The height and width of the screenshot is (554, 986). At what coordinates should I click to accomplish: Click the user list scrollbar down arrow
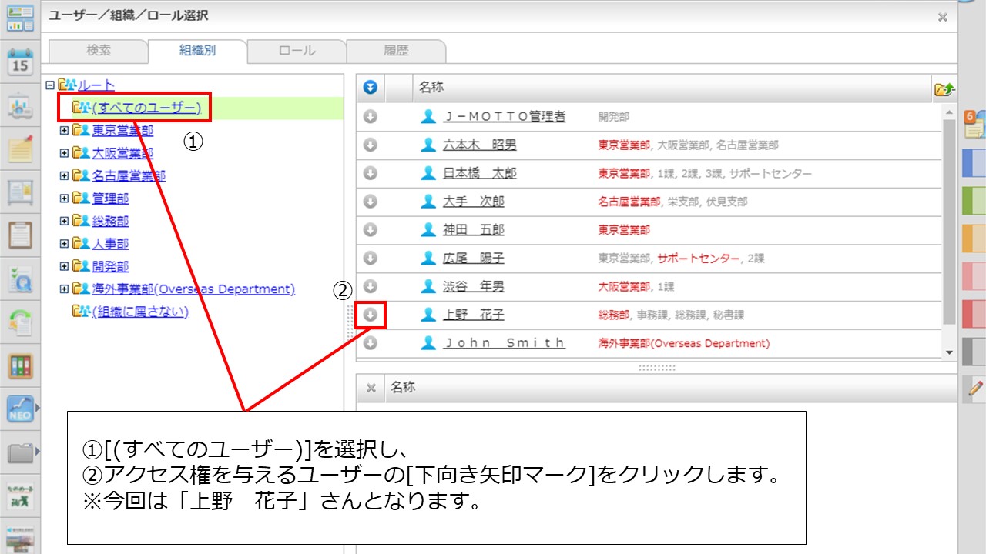pyautogui.click(x=948, y=352)
